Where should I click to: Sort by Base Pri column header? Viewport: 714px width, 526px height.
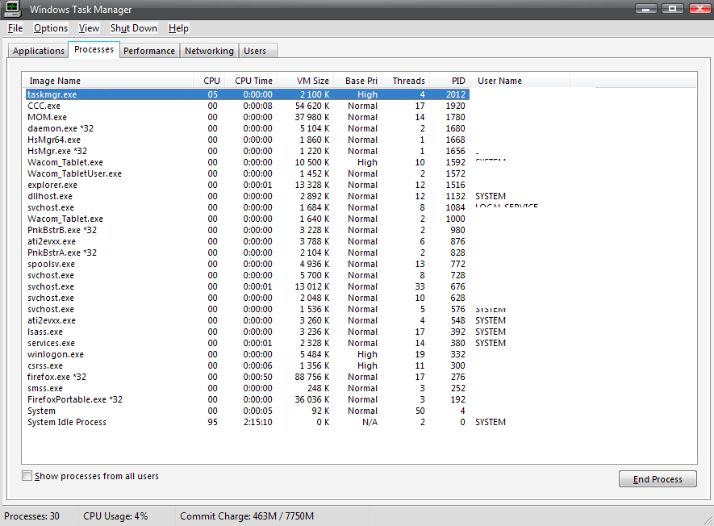pyautogui.click(x=357, y=81)
